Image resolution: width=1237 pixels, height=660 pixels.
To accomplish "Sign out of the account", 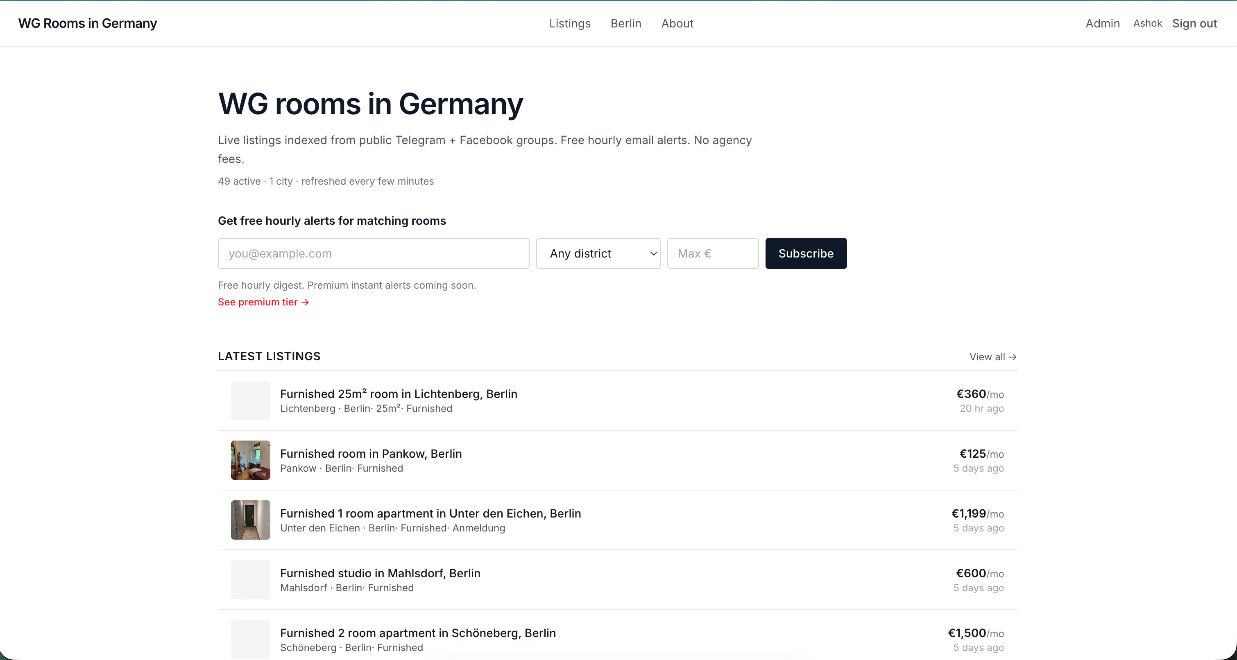I will pyautogui.click(x=1194, y=23).
